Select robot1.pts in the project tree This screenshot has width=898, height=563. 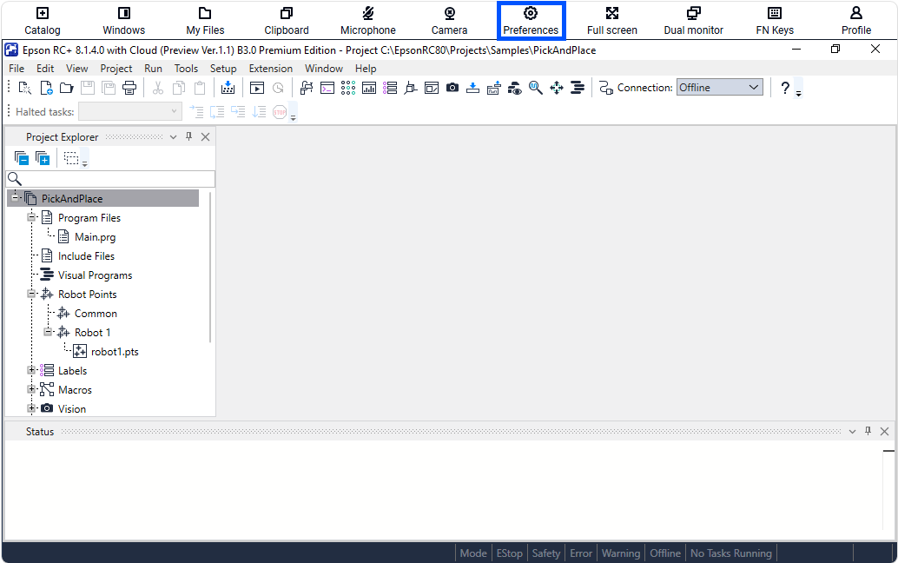115,352
